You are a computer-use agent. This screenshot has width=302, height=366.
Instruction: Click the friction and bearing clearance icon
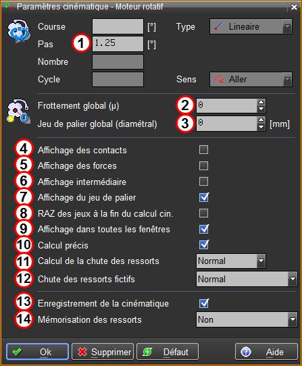18,111
